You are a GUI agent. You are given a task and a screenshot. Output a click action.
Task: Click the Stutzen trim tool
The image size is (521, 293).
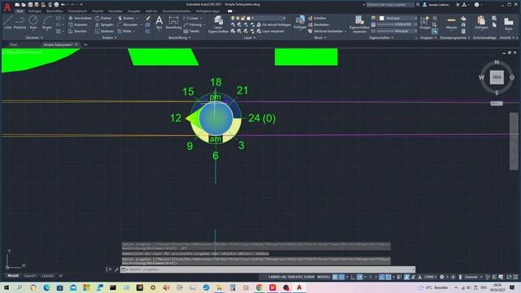pos(126,18)
